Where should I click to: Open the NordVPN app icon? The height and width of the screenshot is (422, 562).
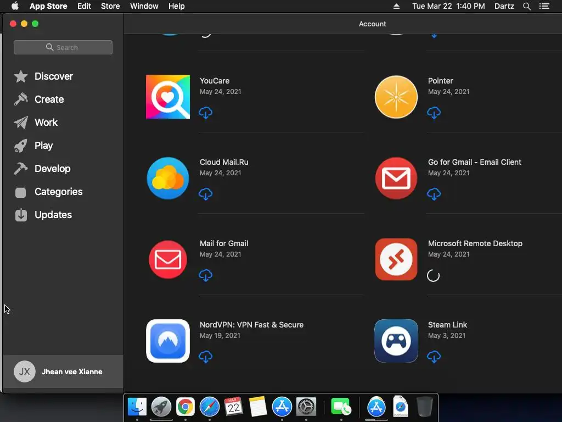[168, 341]
